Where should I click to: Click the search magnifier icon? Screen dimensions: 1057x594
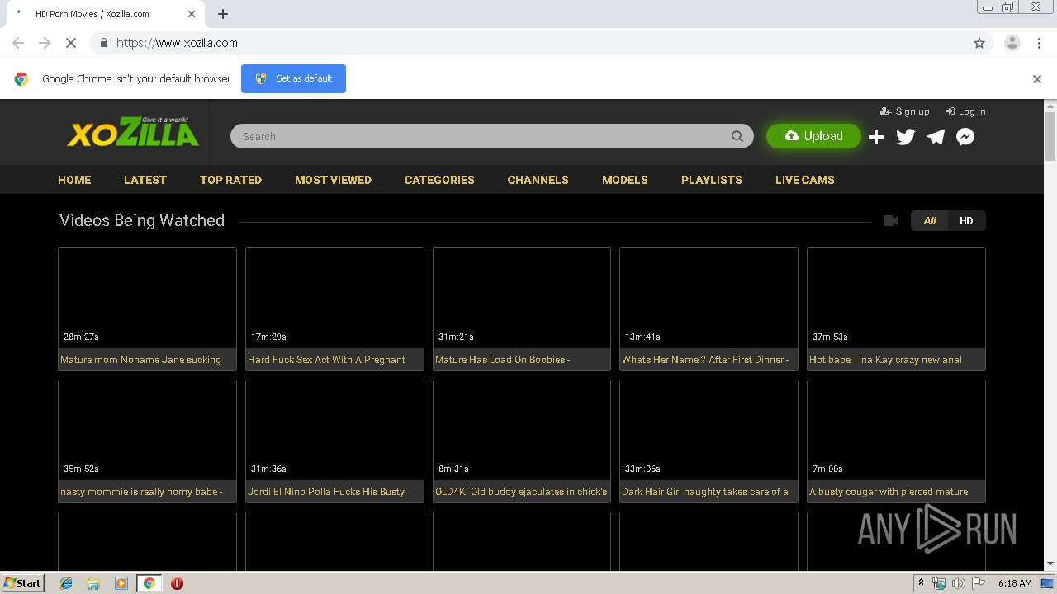click(737, 136)
